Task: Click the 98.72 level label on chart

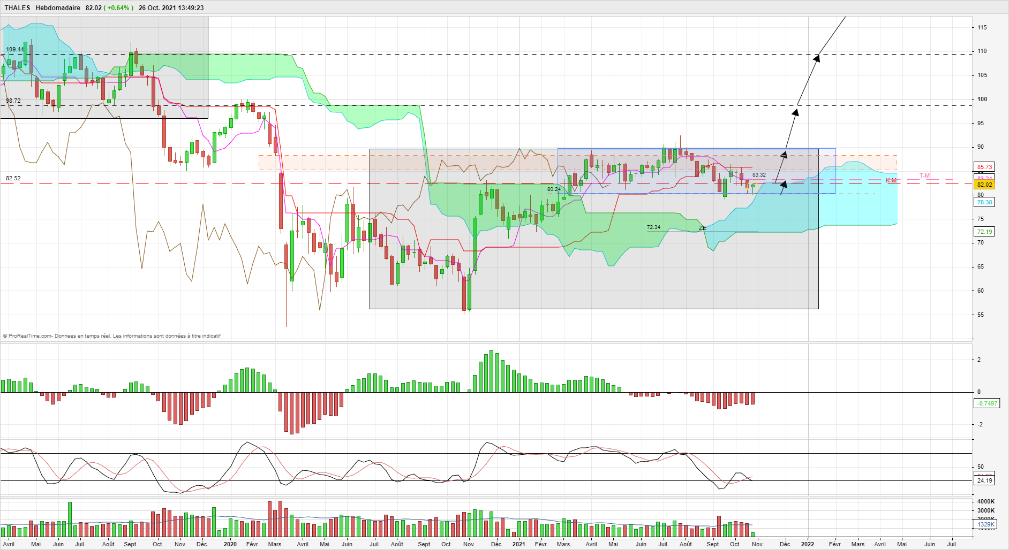Action: point(13,101)
